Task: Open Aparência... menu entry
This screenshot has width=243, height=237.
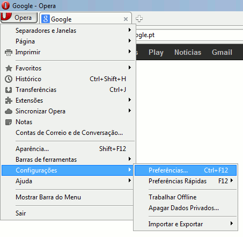Action: coord(68,149)
